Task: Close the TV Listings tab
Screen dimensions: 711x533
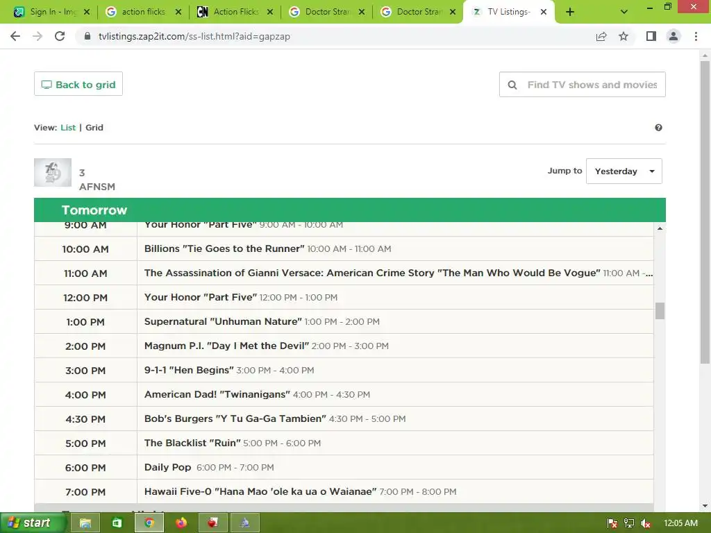Action: pyautogui.click(x=544, y=12)
